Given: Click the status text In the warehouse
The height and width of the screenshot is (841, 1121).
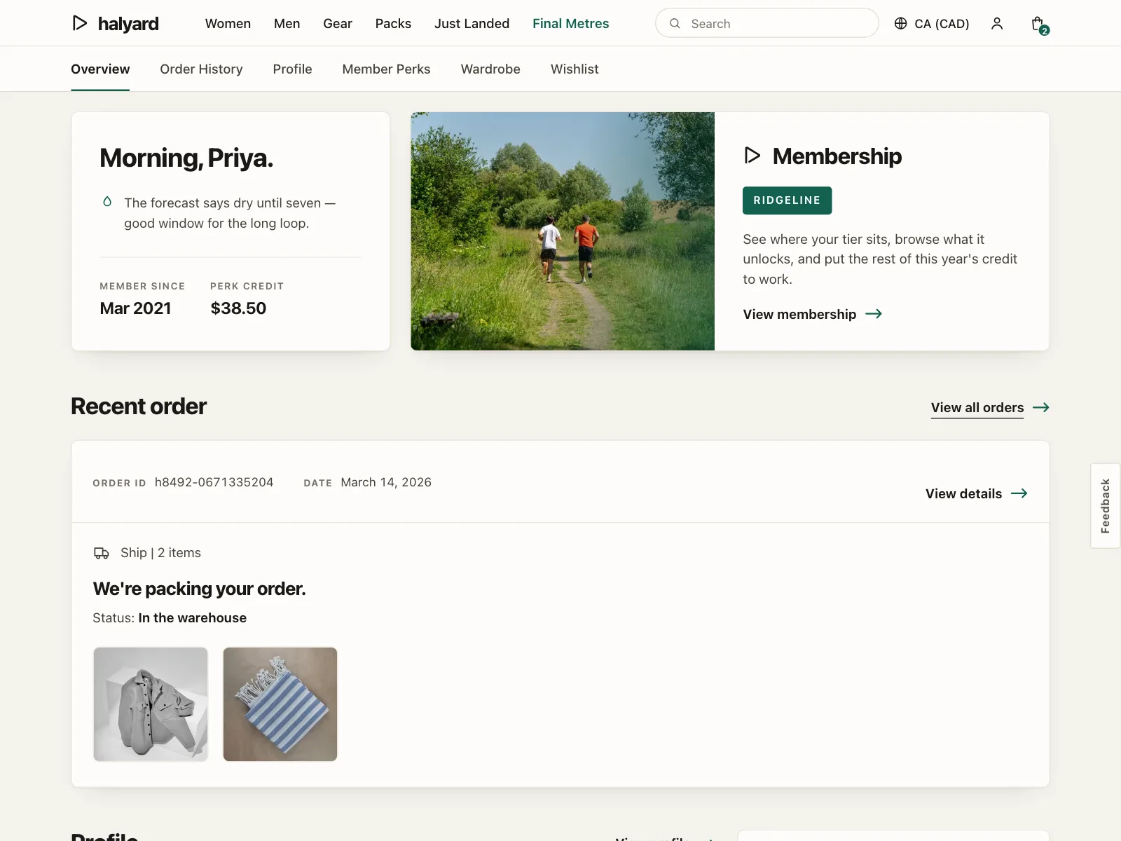Looking at the screenshot, I should 193,617.
